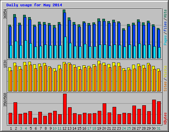
Task: Click day 29 label on x-axis
Action: (x=149, y=128)
